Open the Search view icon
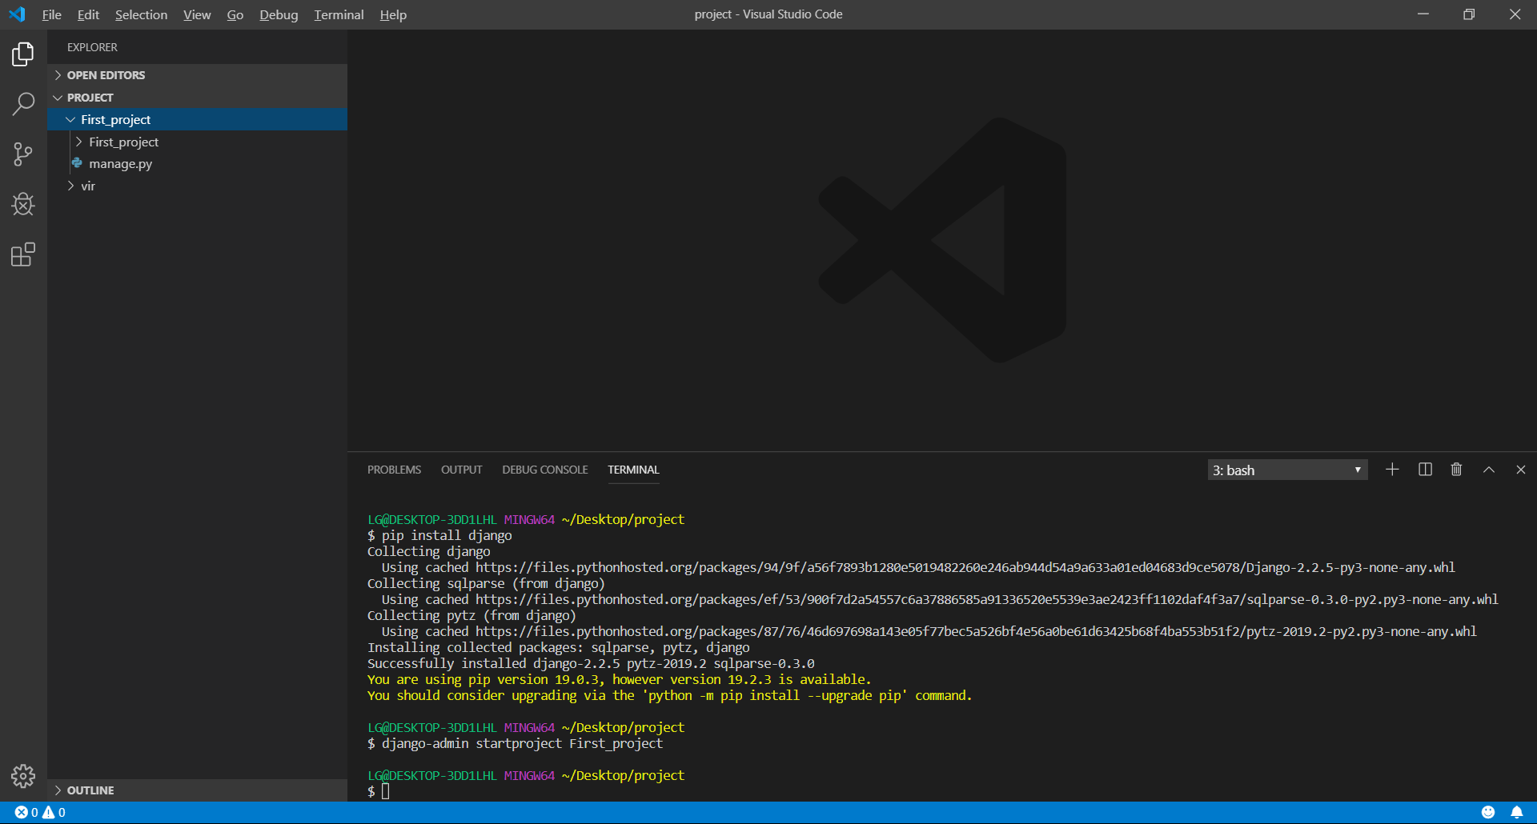This screenshot has width=1537, height=824. point(23,104)
